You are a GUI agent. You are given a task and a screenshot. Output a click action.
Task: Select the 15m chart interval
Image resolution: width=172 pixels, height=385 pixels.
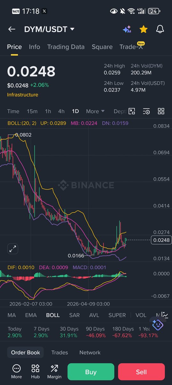coord(32,111)
